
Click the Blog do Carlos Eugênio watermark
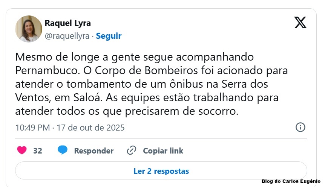point(291,181)
